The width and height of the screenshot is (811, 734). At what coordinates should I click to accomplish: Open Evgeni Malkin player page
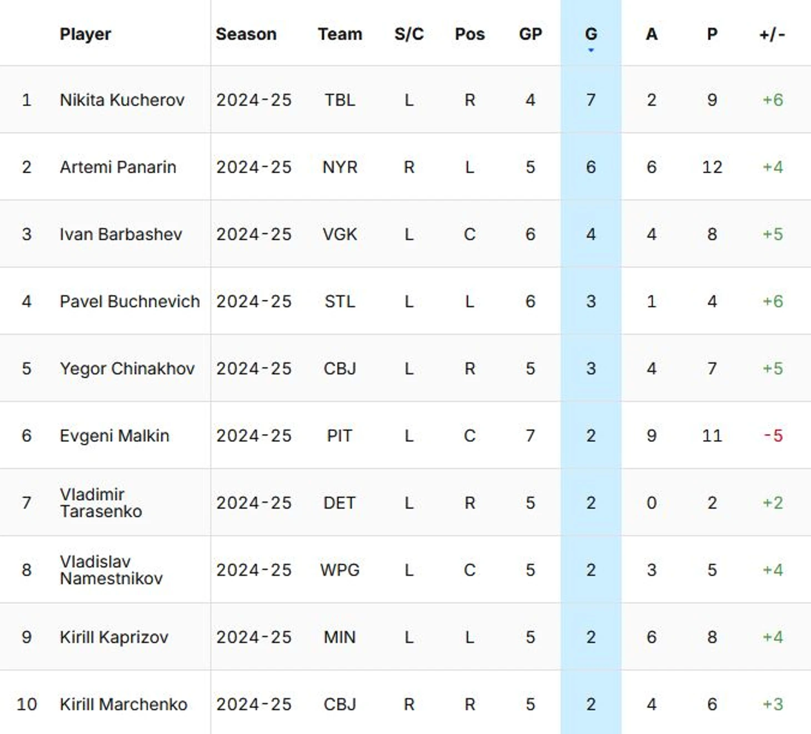114,436
